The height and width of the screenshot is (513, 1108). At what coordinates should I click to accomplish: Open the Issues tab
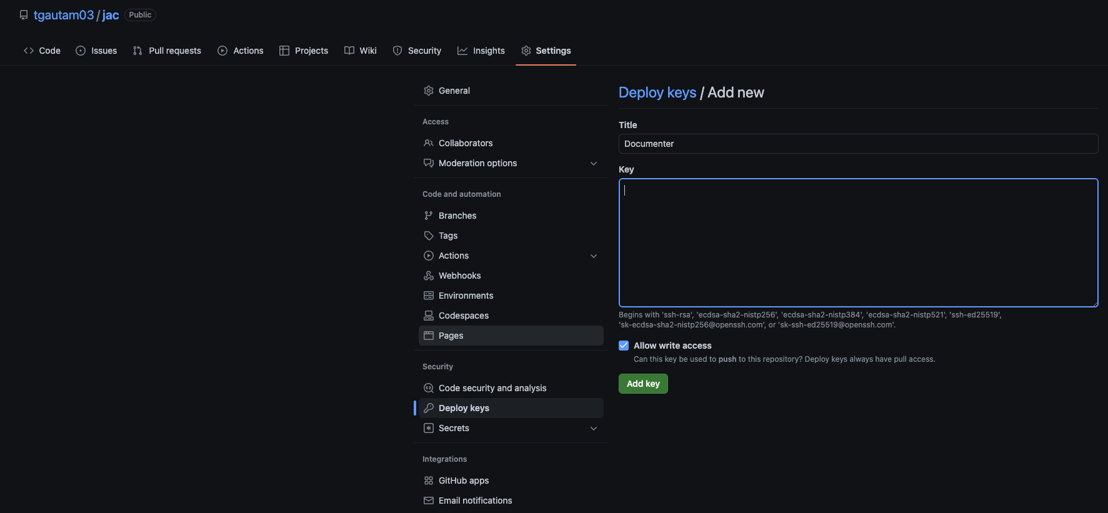click(96, 51)
